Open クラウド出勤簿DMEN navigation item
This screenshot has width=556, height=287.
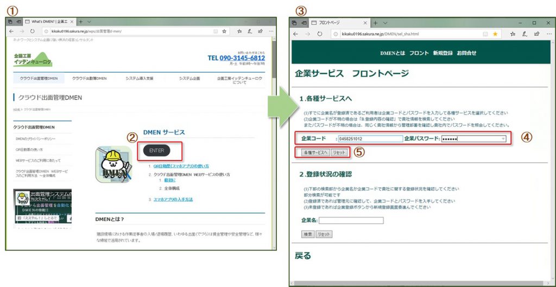coord(90,78)
